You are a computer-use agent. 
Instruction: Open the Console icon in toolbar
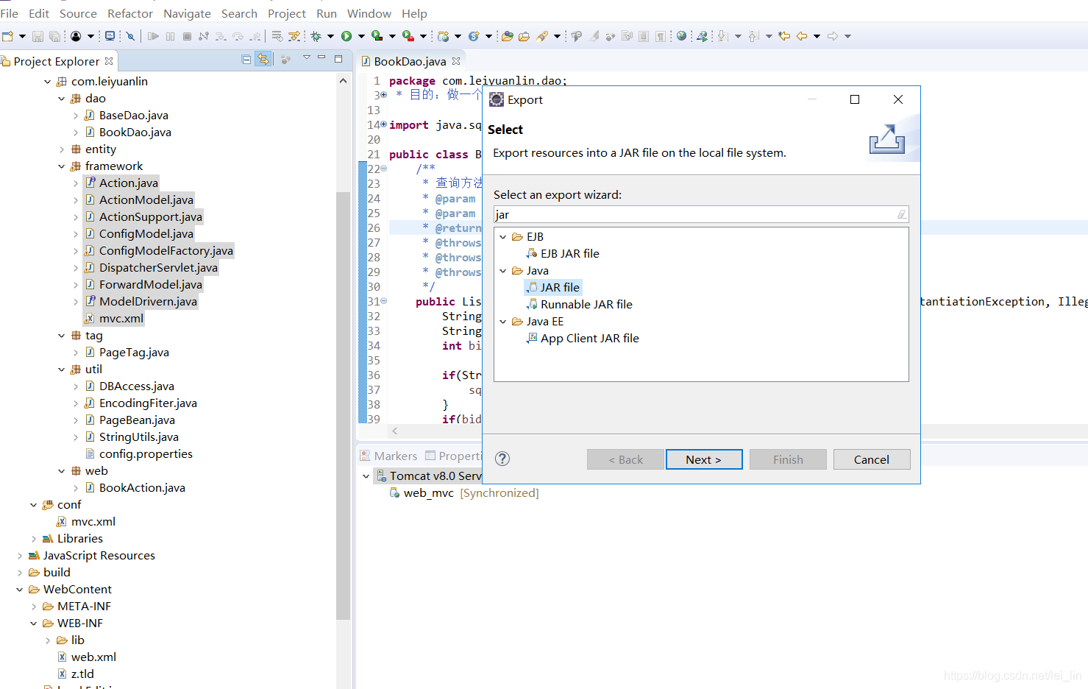click(x=110, y=36)
